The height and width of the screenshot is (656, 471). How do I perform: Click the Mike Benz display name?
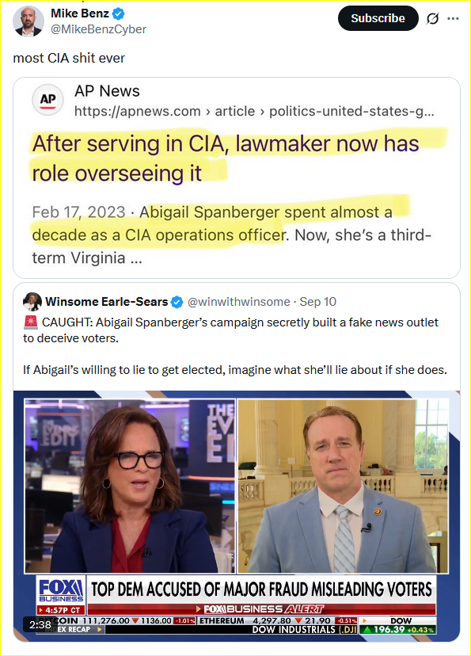coord(80,13)
